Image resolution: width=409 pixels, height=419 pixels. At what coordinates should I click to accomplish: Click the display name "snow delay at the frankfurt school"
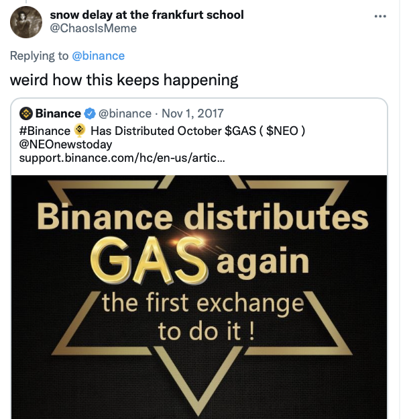[x=147, y=14]
